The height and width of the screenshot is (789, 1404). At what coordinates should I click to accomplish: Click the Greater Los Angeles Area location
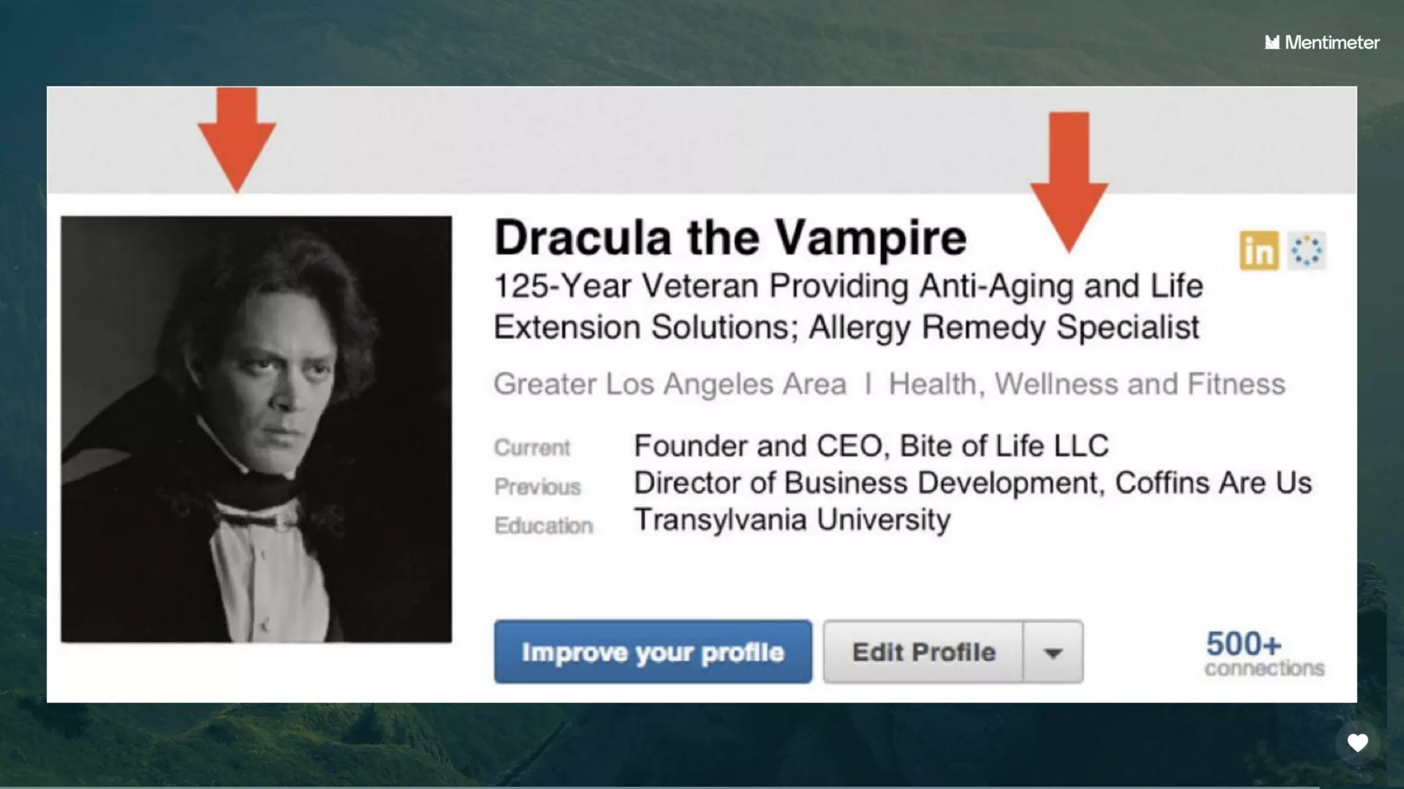pos(670,384)
